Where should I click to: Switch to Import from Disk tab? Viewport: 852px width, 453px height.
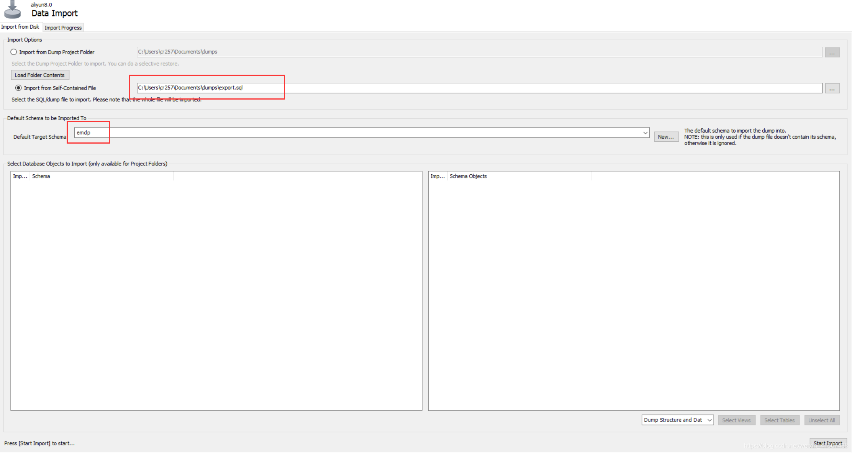[20, 27]
